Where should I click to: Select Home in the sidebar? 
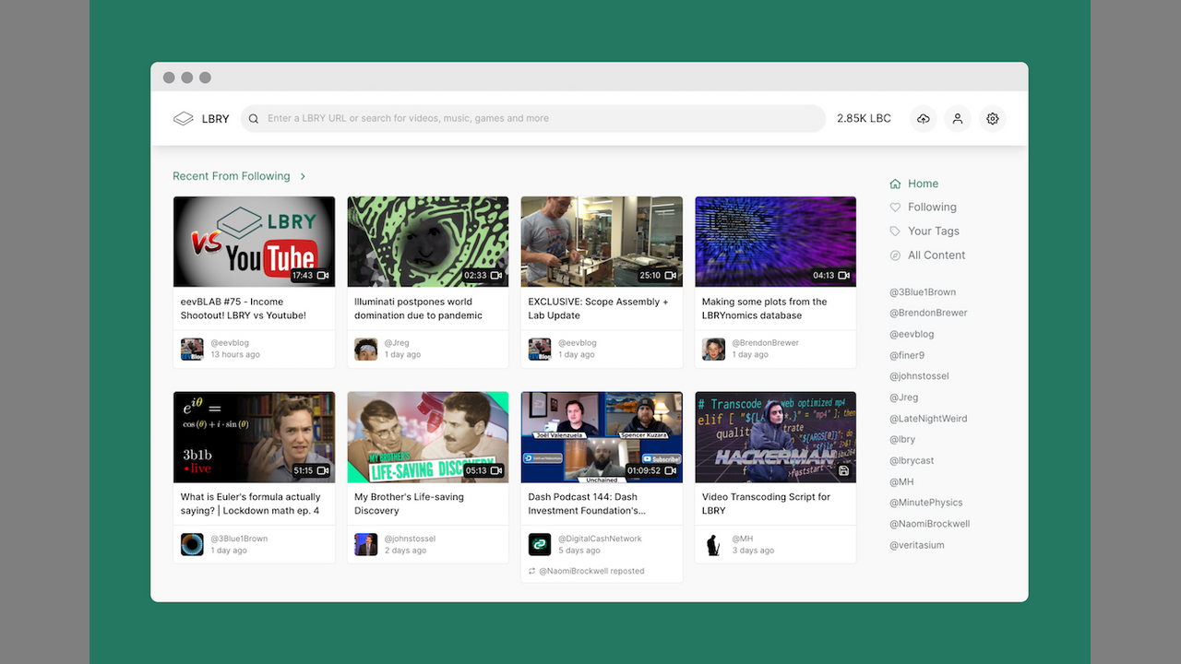pyautogui.click(x=923, y=184)
